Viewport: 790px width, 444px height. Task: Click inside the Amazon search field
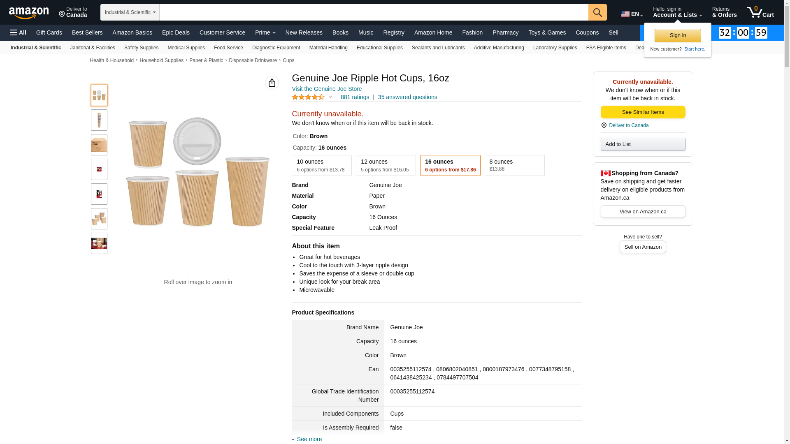coord(374,12)
